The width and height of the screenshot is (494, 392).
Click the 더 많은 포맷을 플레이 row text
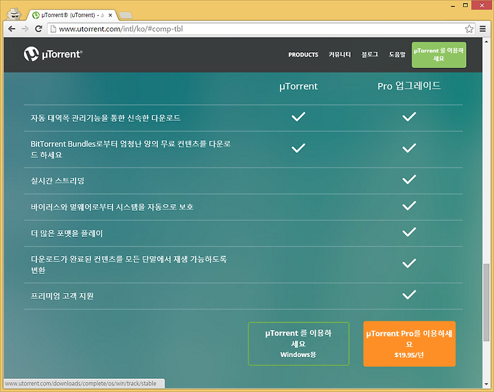[x=67, y=233]
